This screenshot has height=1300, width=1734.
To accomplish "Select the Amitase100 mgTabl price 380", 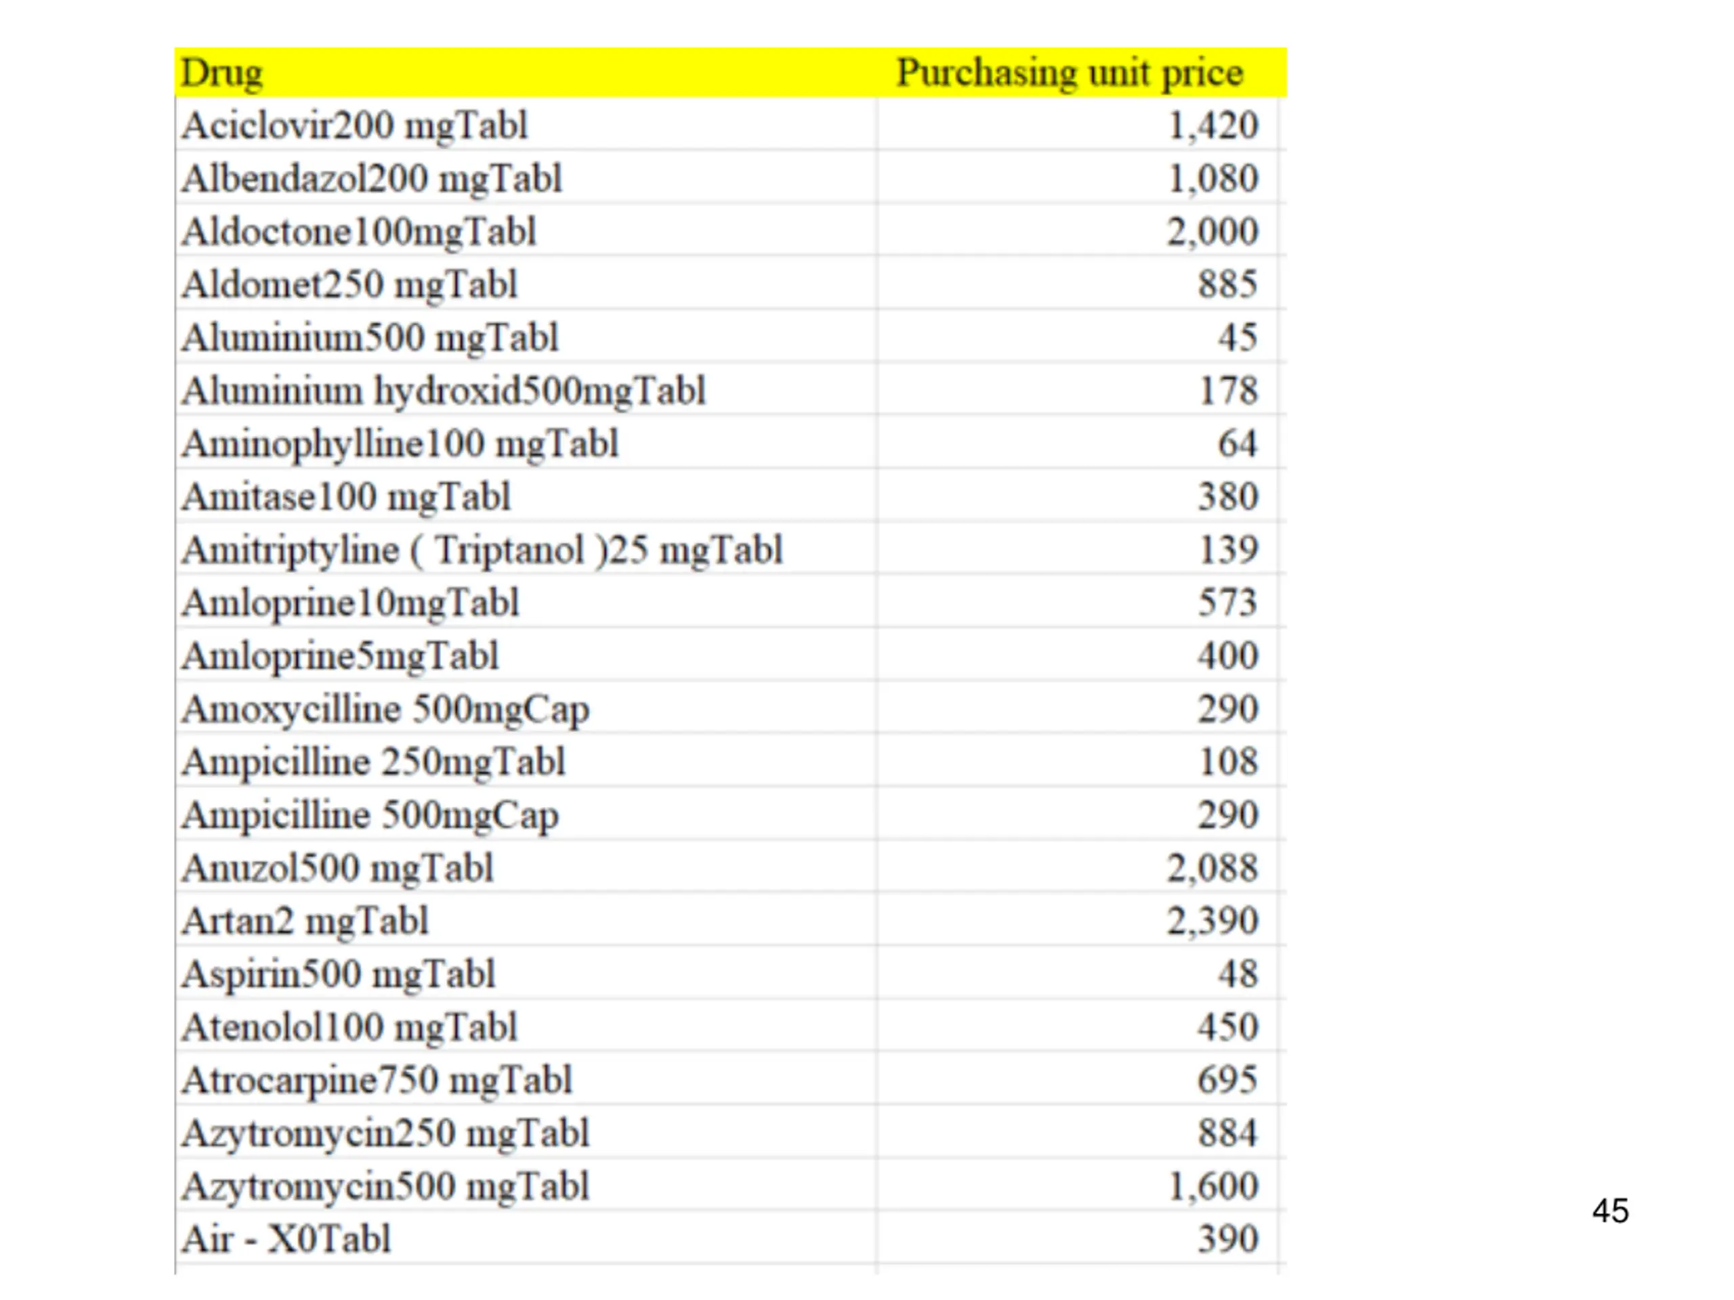I will click(1227, 497).
